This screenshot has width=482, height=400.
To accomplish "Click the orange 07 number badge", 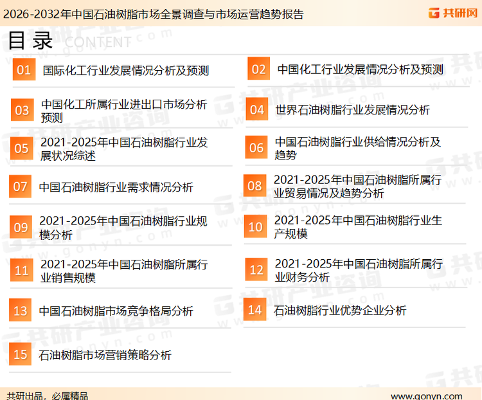I will click(21, 186).
